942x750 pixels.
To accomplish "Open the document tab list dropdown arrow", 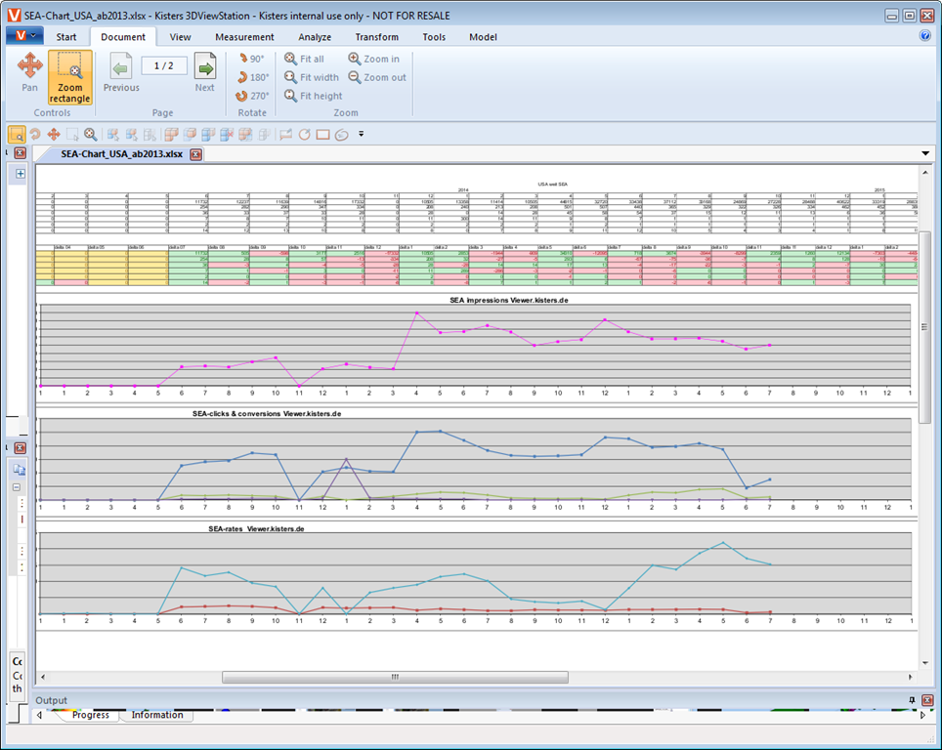I will click(925, 153).
